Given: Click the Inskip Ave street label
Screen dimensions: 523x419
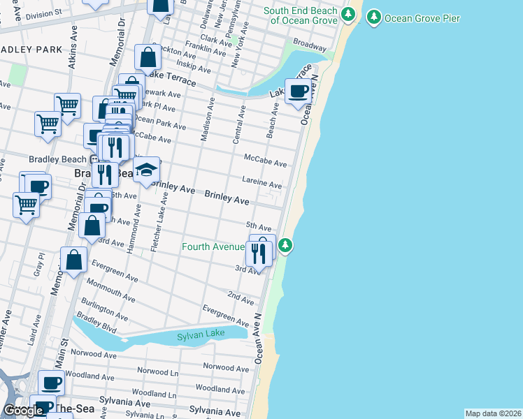Looking at the screenshot, I should point(194,66).
